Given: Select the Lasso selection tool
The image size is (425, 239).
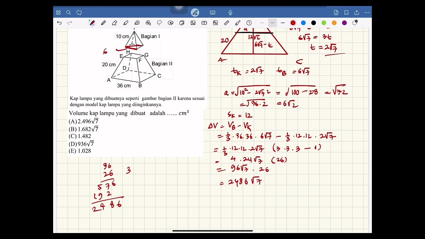Looking at the screenshot, I should (x=159, y=23).
